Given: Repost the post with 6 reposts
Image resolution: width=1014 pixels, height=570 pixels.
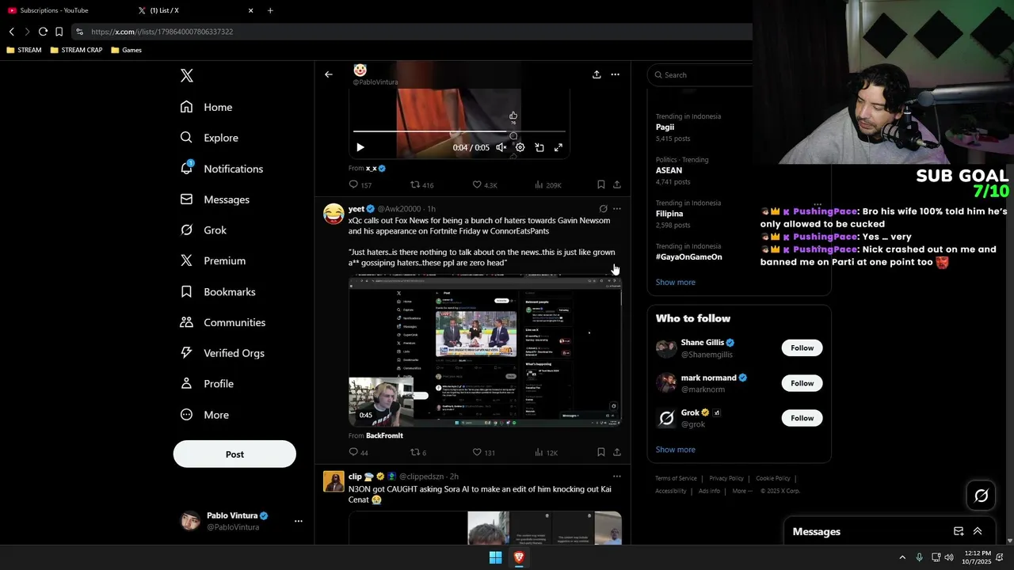Looking at the screenshot, I should [x=418, y=452].
